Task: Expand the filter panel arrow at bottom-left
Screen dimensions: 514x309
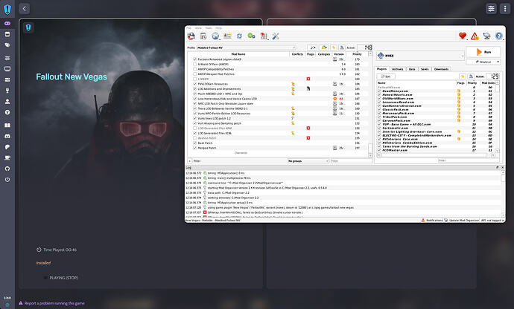Action: coord(190,161)
